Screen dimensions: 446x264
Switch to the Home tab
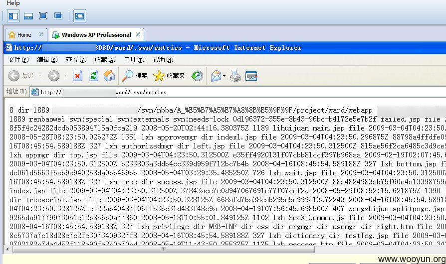point(24,35)
